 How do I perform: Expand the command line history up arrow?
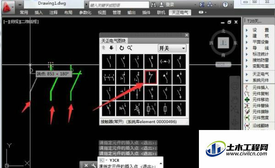[x=160, y=163]
